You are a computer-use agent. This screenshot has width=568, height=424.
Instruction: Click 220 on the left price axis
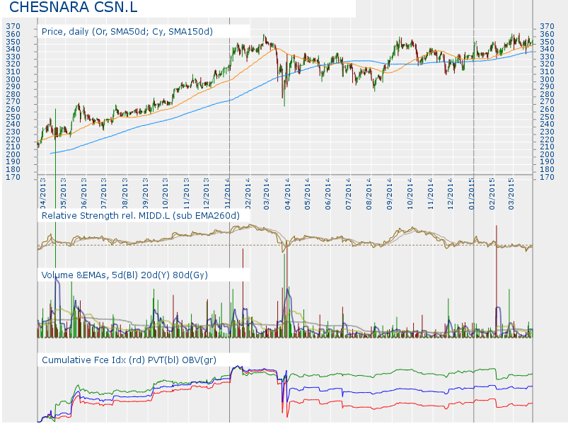click(x=13, y=139)
